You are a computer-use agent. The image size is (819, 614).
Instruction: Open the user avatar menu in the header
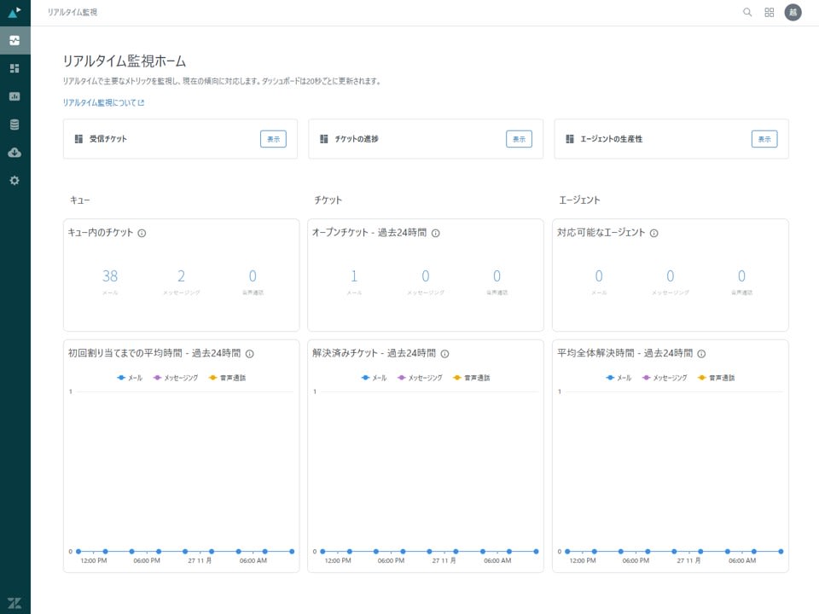[793, 13]
